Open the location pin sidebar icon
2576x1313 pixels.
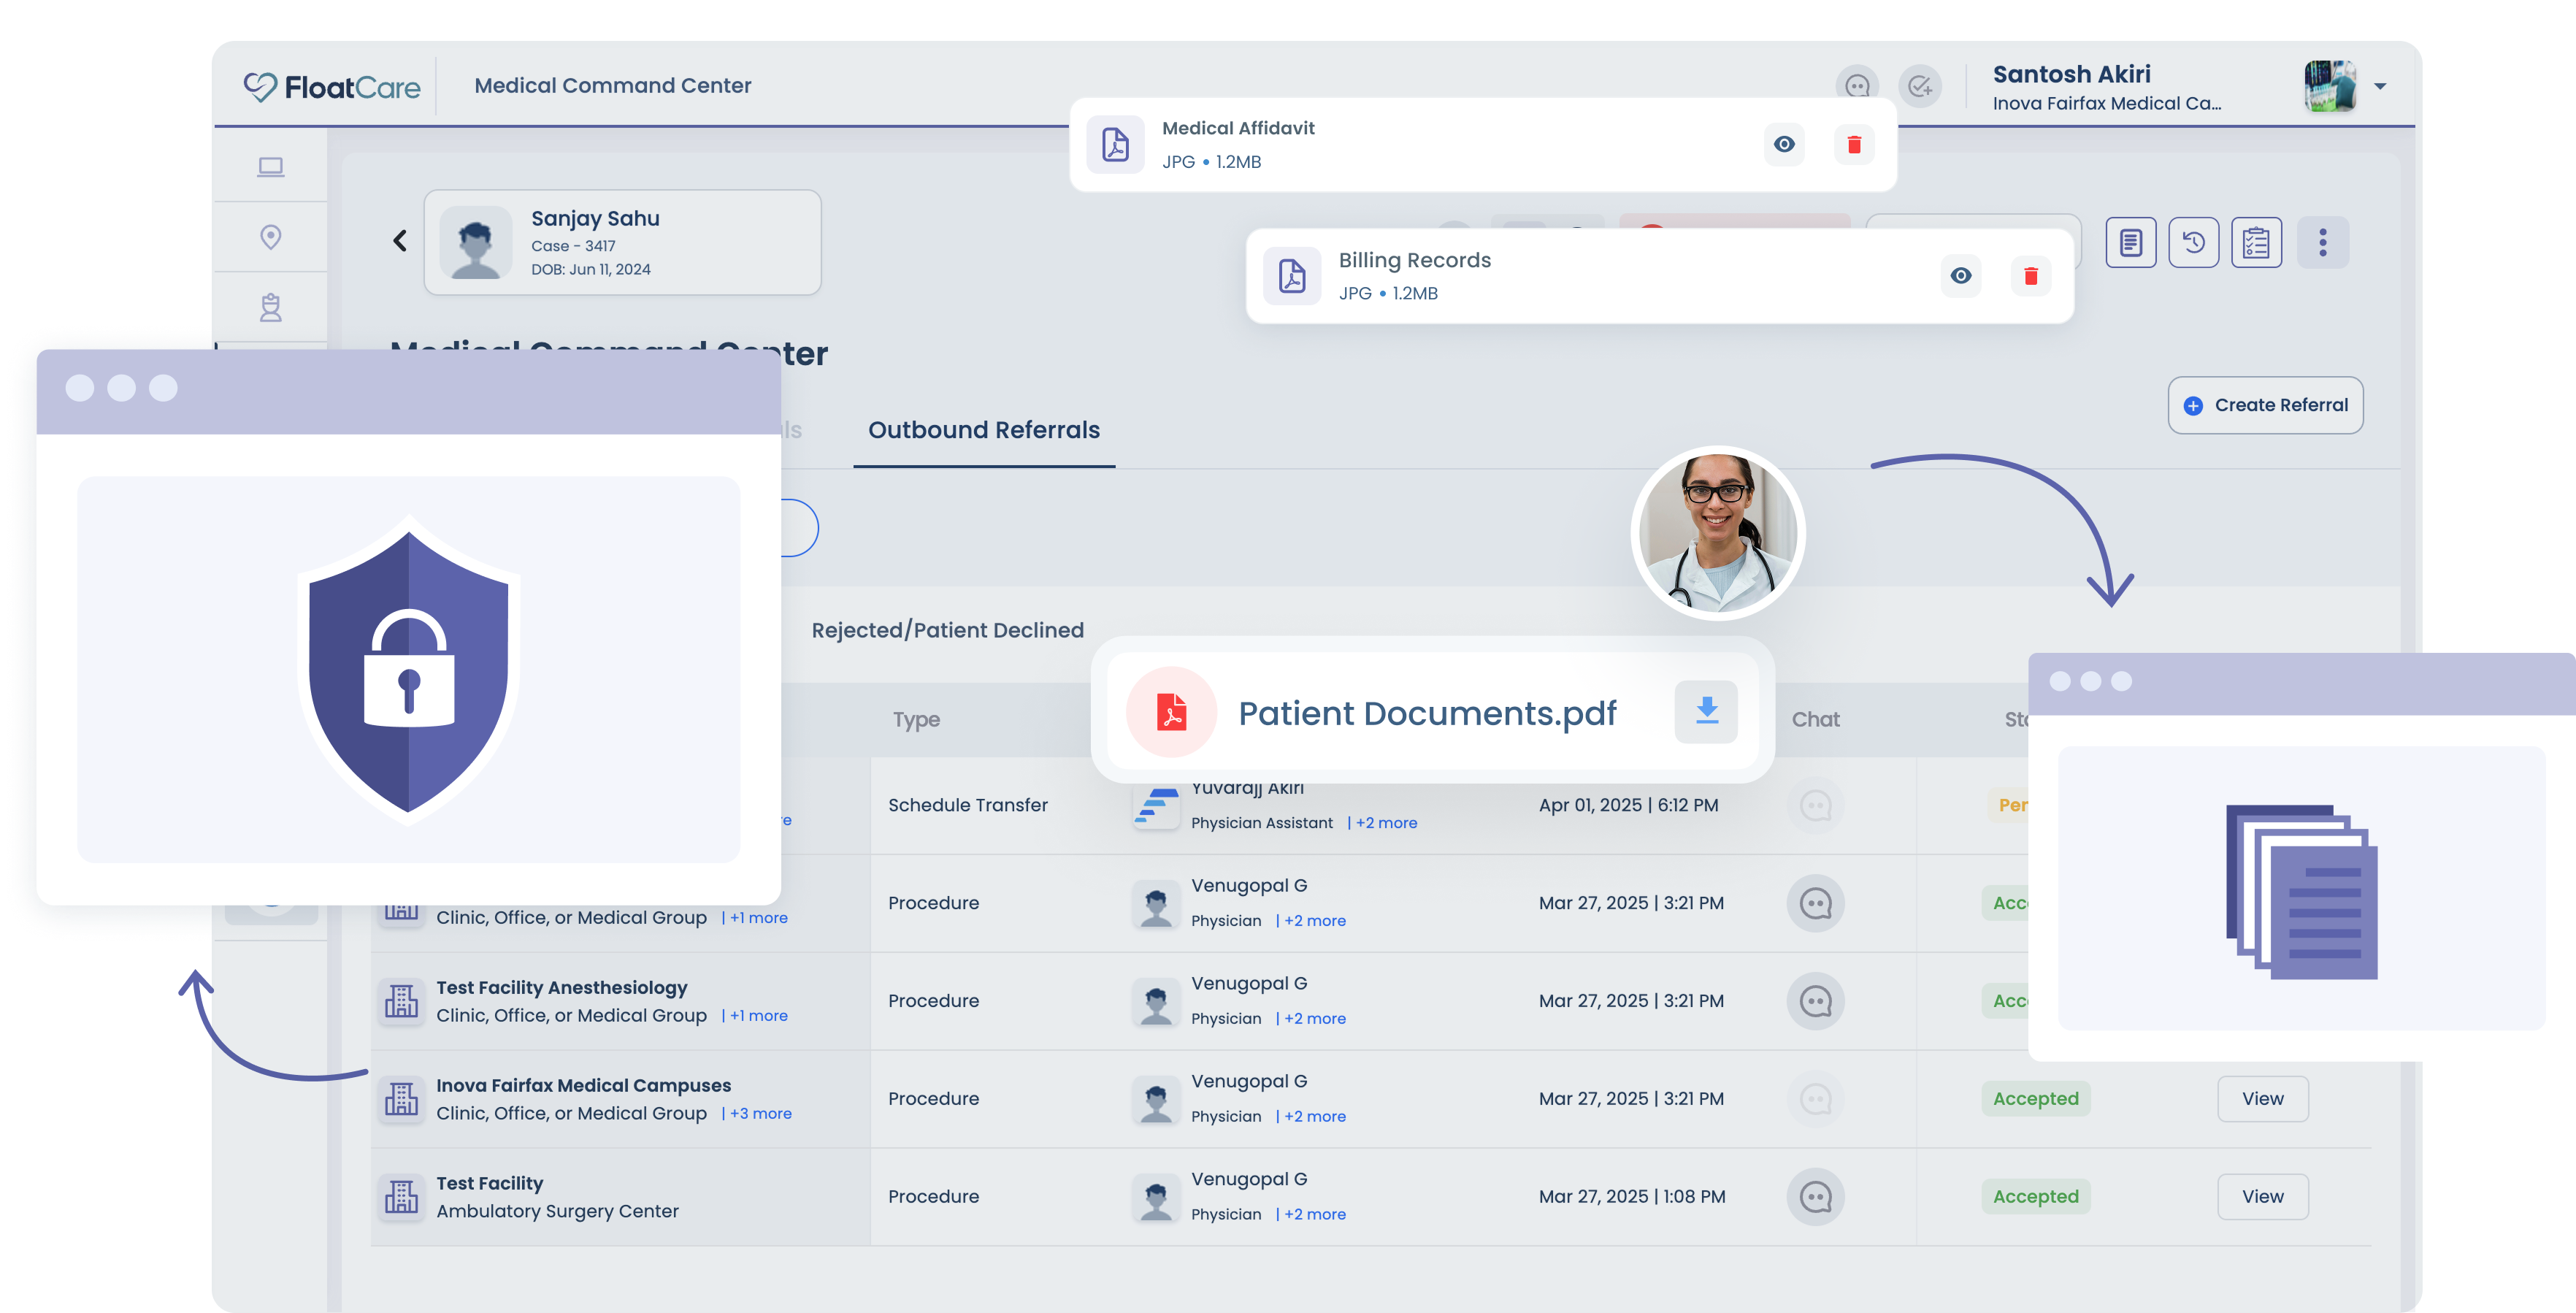point(270,237)
